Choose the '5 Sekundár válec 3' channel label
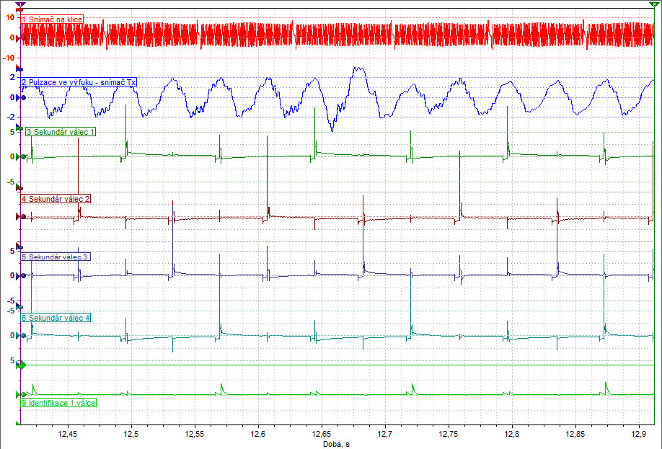Image resolution: width=662 pixels, height=449 pixels. point(56,257)
